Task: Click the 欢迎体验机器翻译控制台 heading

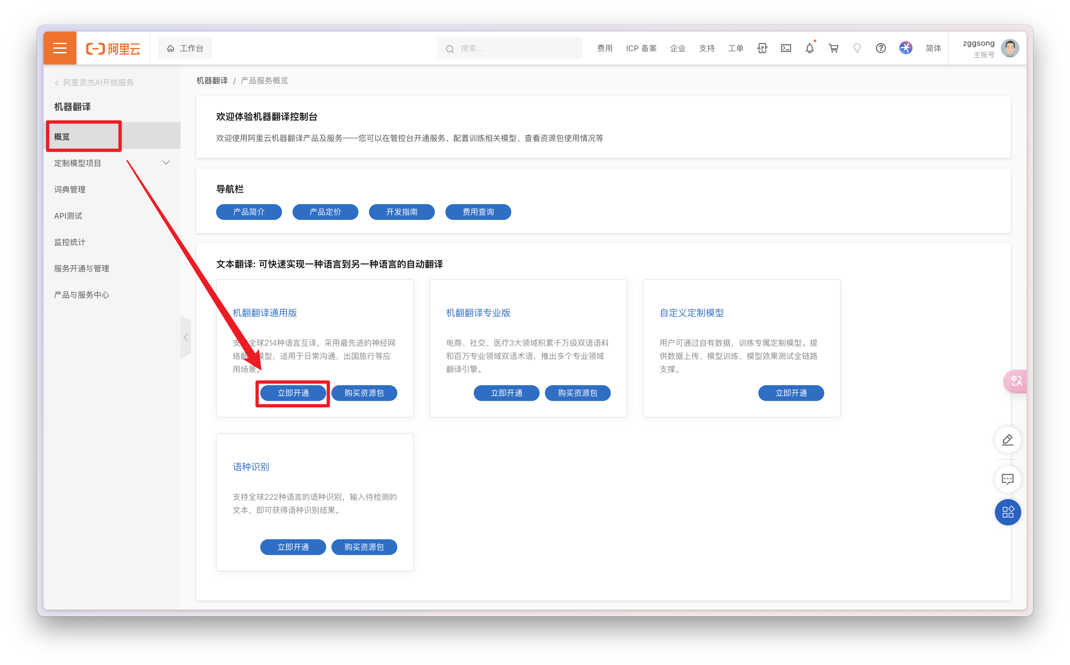Action: (267, 117)
